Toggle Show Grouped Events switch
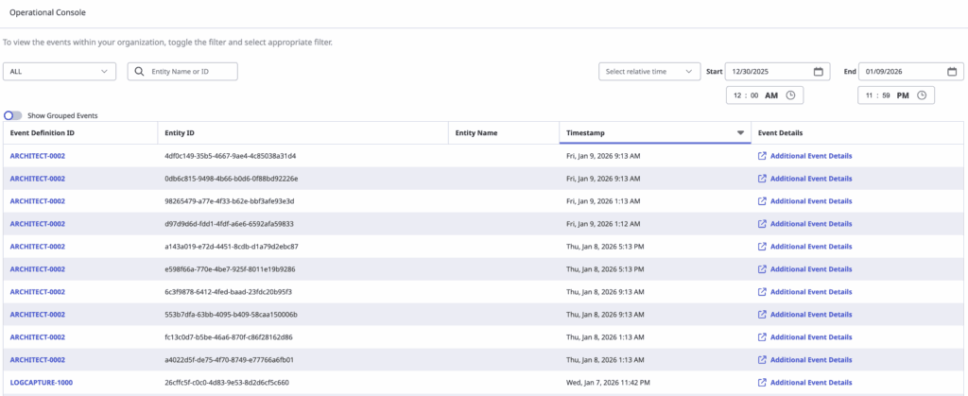This screenshot has height=396, width=968. (x=13, y=115)
